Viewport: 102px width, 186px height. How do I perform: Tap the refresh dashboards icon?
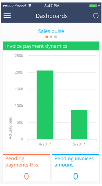(x=96, y=16)
